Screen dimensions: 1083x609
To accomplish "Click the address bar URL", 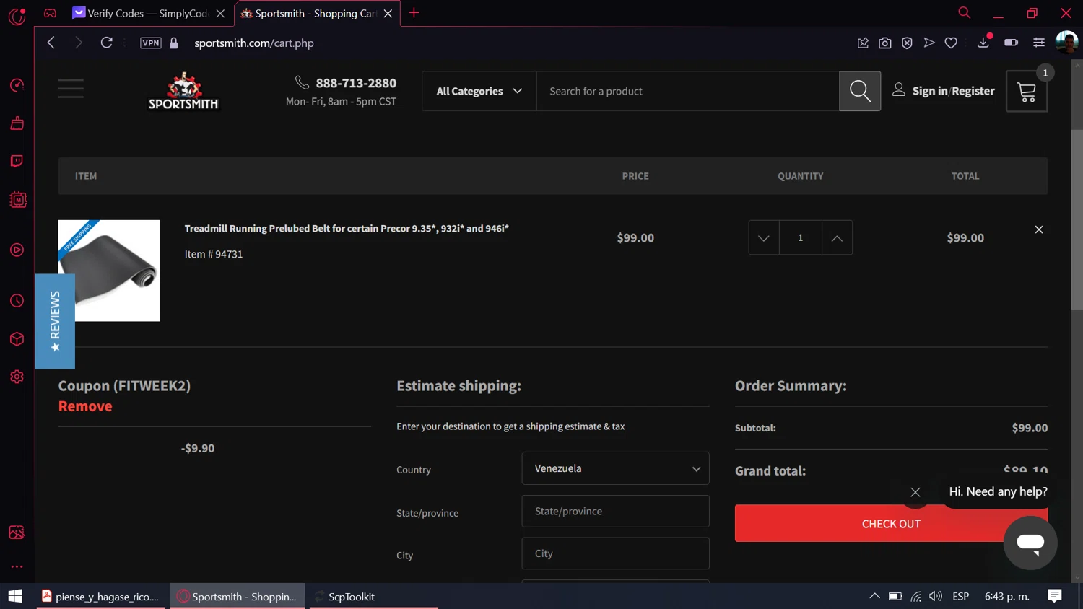I will click(x=254, y=43).
